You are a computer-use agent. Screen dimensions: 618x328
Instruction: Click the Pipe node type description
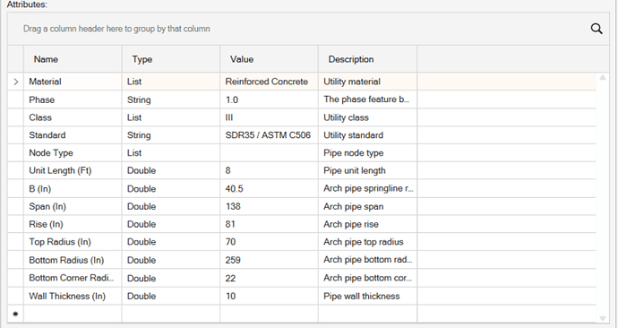[x=367, y=153]
